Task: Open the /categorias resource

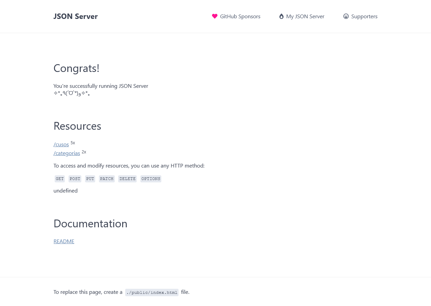Action: tap(67, 153)
